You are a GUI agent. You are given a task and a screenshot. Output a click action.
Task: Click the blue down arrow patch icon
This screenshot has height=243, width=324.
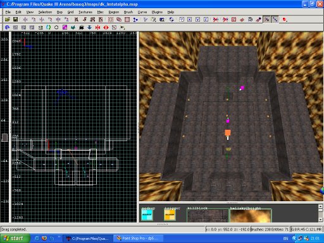point(89,27)
